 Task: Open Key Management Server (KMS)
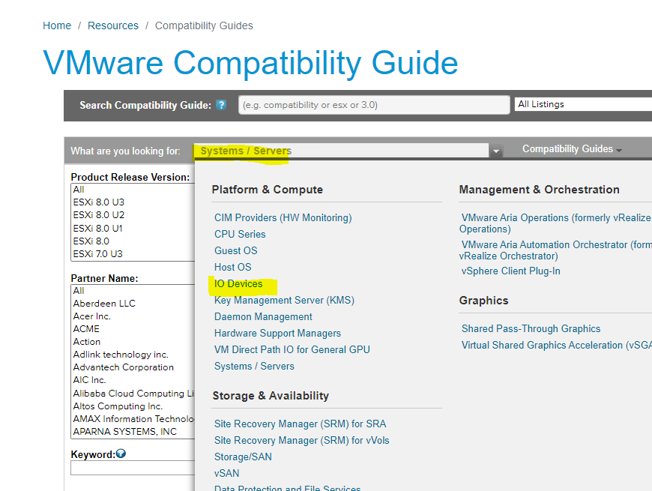coord(285,300)
